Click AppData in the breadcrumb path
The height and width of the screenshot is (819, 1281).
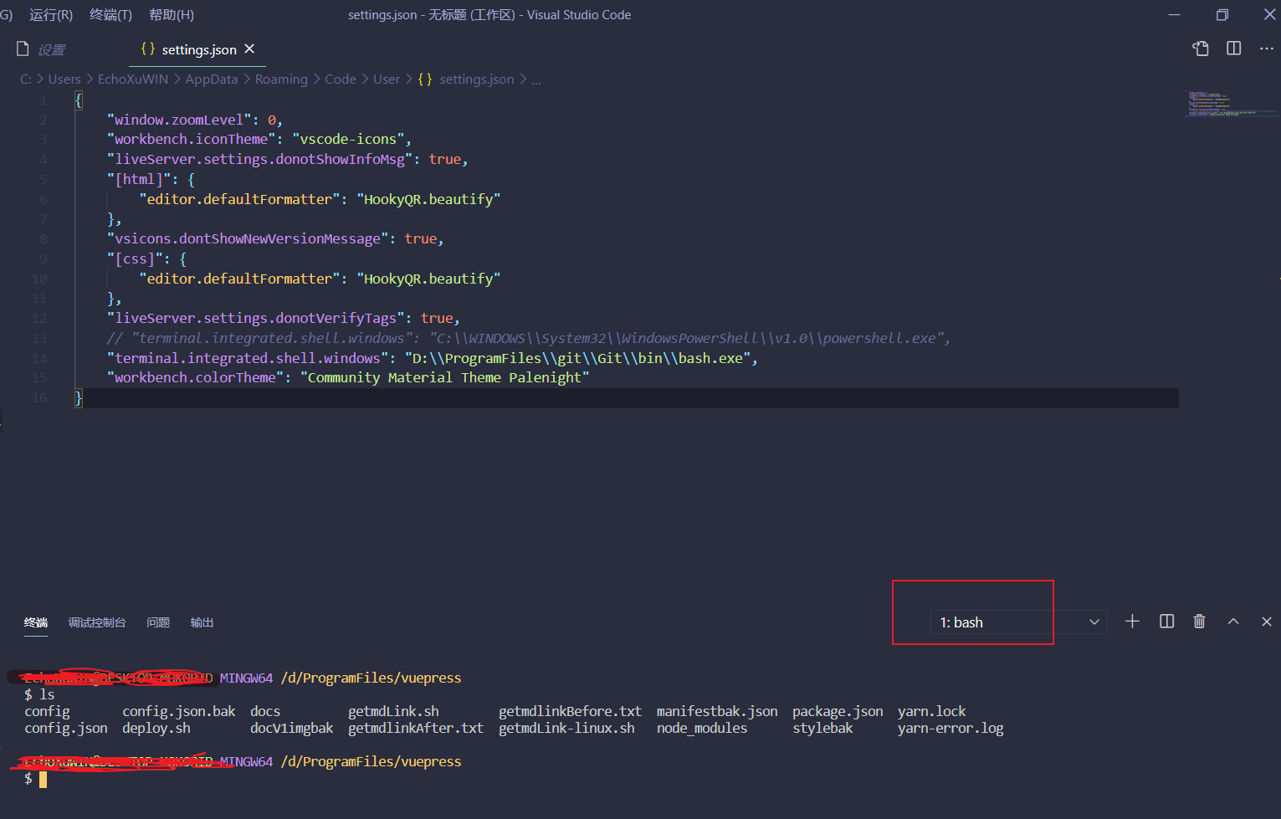(x=212, y=79)
